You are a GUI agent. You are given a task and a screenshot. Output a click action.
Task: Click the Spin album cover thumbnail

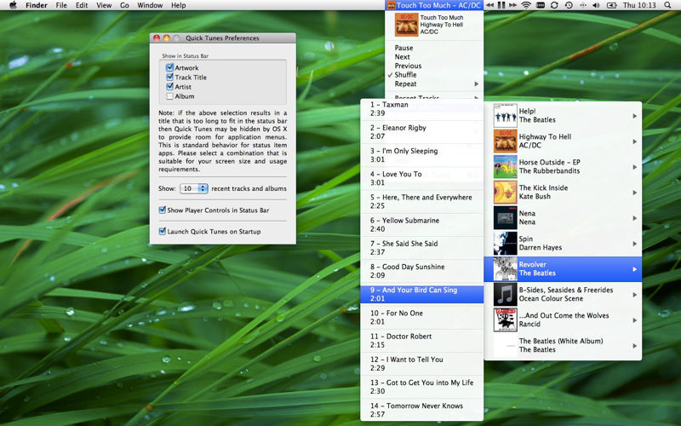505,244
